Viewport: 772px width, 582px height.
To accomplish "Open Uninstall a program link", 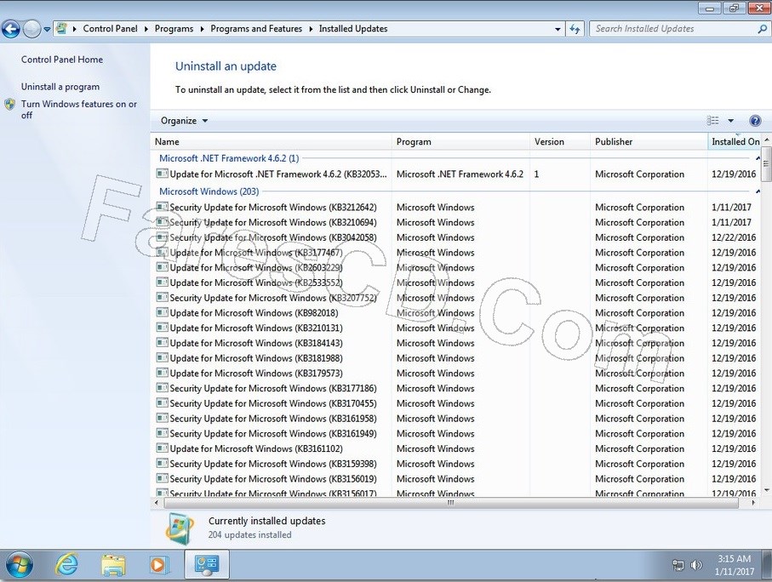I will pyautogui.click(x=60, y=87).
